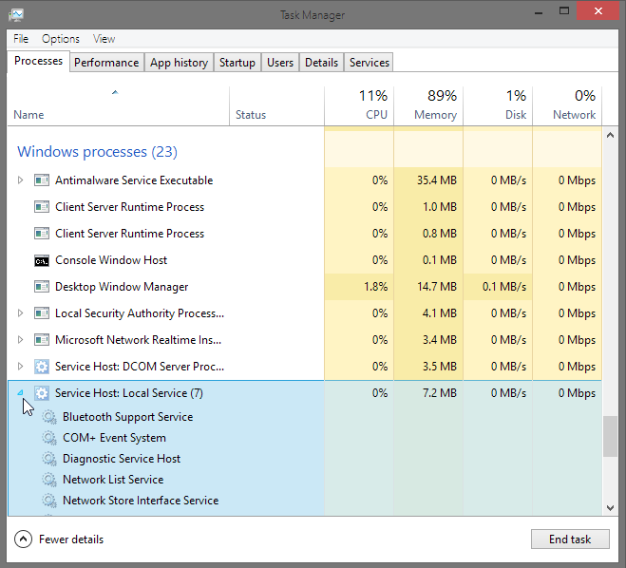Sort by the Status column header
The image size is (626, 568).
[276, 105]
